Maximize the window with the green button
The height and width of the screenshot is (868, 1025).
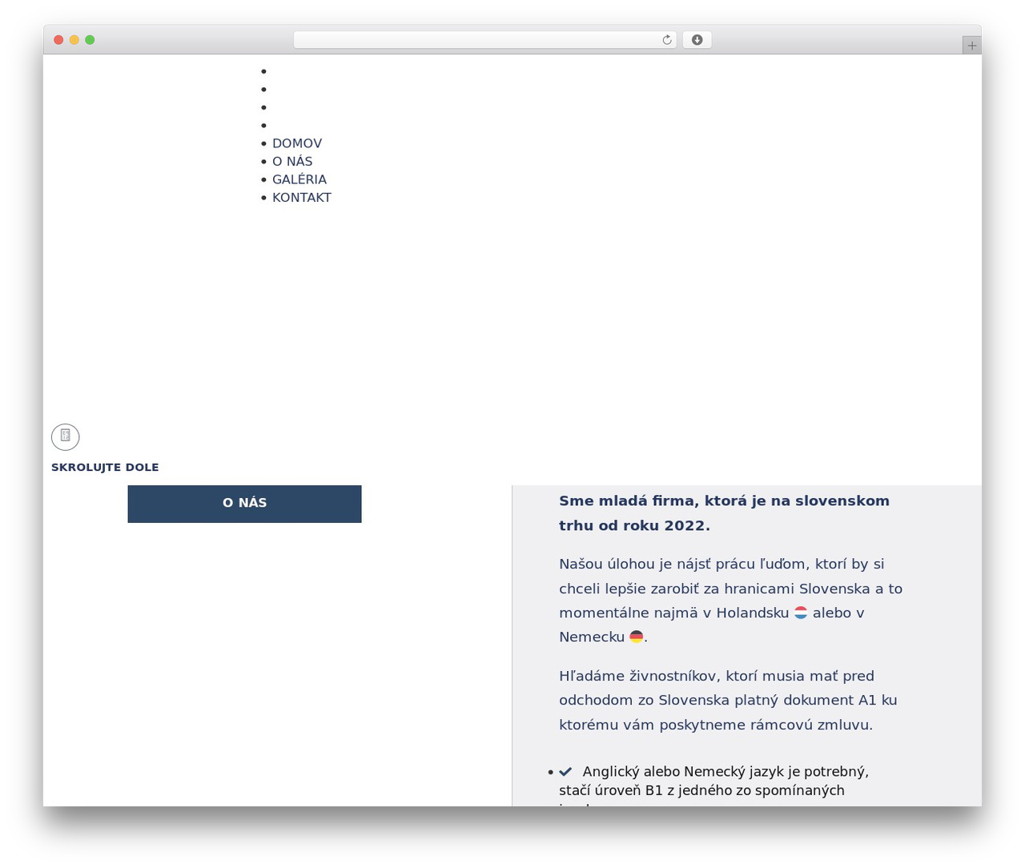pyautogui.click(x=90, y=40)
